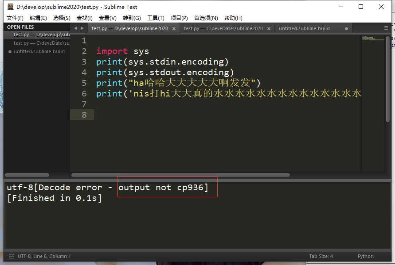
Task: Open the 首选项(N) menu
Action: (206, 18)
